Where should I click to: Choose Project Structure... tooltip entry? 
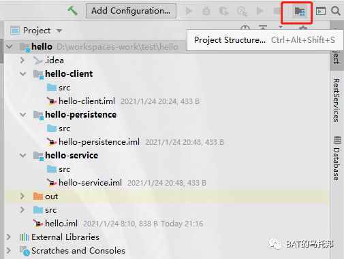[264, 40]
